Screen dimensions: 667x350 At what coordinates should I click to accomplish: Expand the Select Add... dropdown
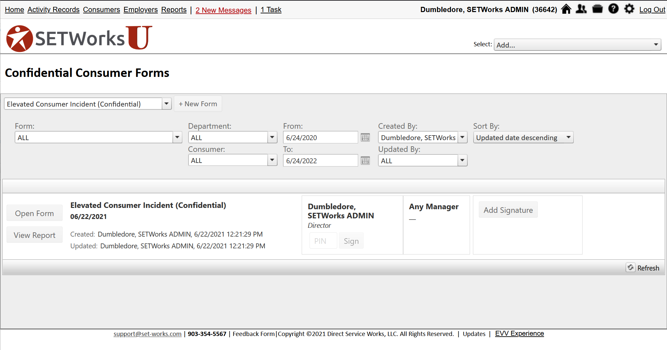pos(577,45)
